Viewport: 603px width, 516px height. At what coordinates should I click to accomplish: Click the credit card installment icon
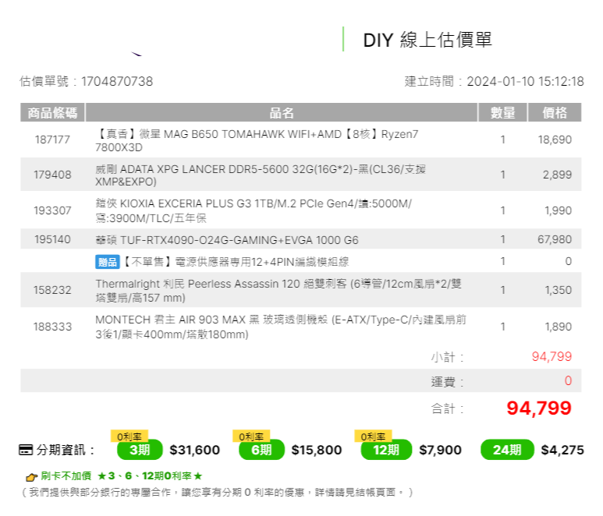coord(26,450)
